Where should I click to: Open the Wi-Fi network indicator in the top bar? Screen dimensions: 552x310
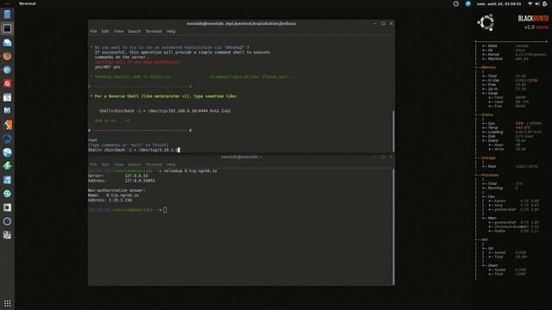(530, 3)
